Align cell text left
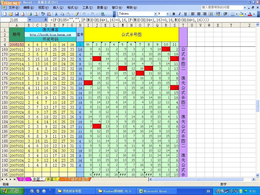Viewport: 260px width, 195px height. point(193,14)
